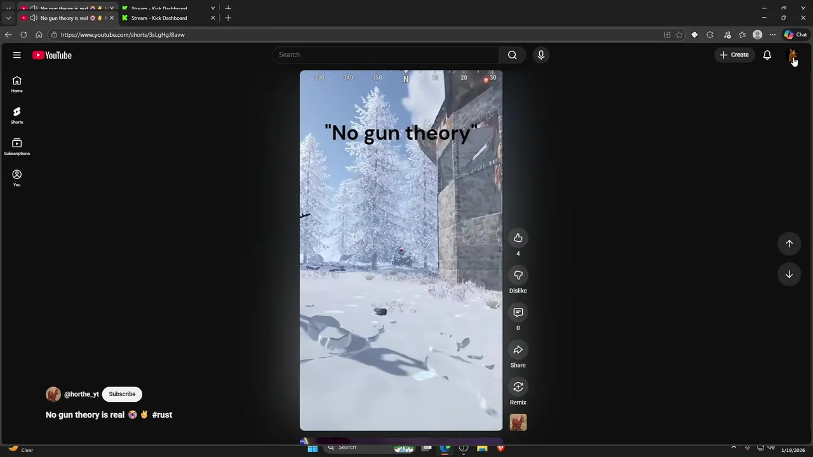
Task: Add this page to favorites star
Action: tap(679, 35)
